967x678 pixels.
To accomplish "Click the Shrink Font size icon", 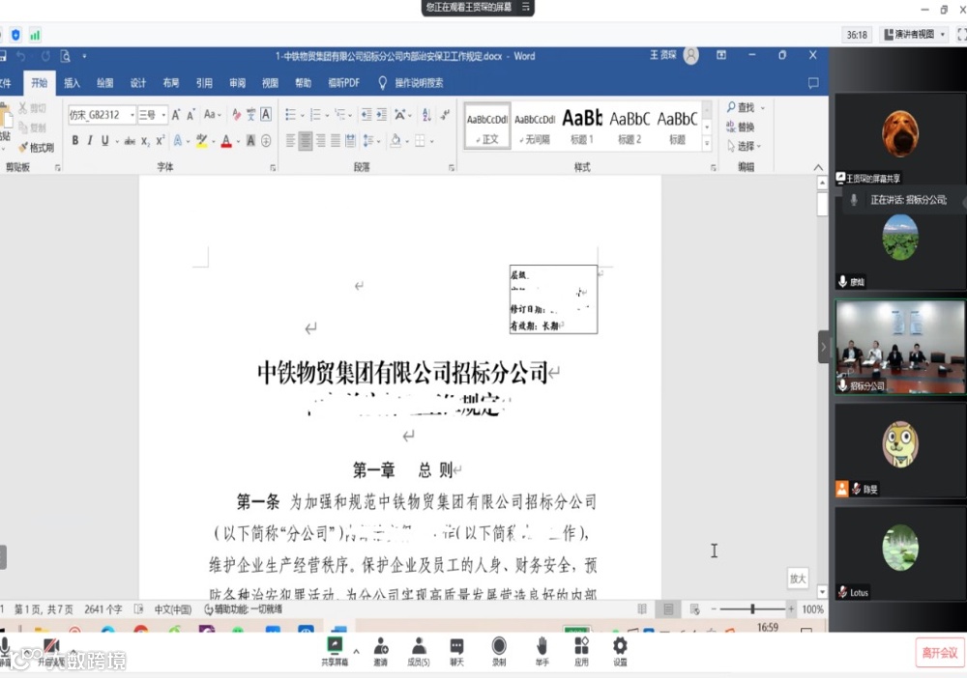I will click(191, 115).
